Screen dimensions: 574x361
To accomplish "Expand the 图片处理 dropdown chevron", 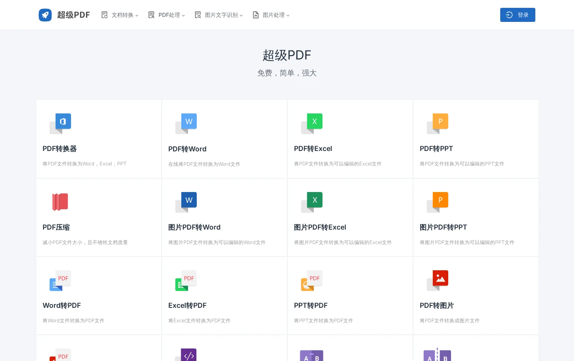I will [x=288, y=16].
